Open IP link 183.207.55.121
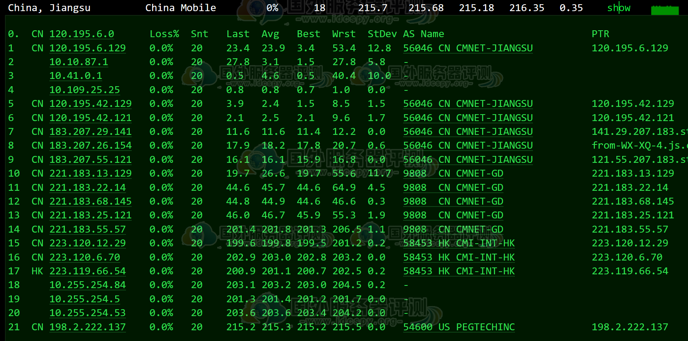This screenshot has width=688, height=341. 90,160
